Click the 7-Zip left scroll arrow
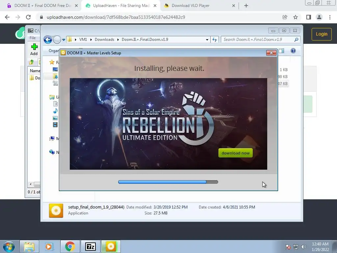Screen dimensions: 337x253 31,184
